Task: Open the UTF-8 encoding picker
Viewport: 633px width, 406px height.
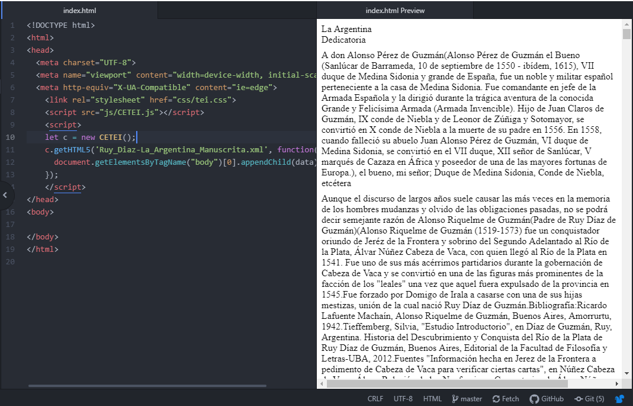Action: pos(403,398)
